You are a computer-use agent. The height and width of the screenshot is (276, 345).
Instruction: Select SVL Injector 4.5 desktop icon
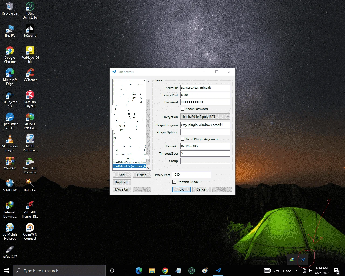[10, 99]
